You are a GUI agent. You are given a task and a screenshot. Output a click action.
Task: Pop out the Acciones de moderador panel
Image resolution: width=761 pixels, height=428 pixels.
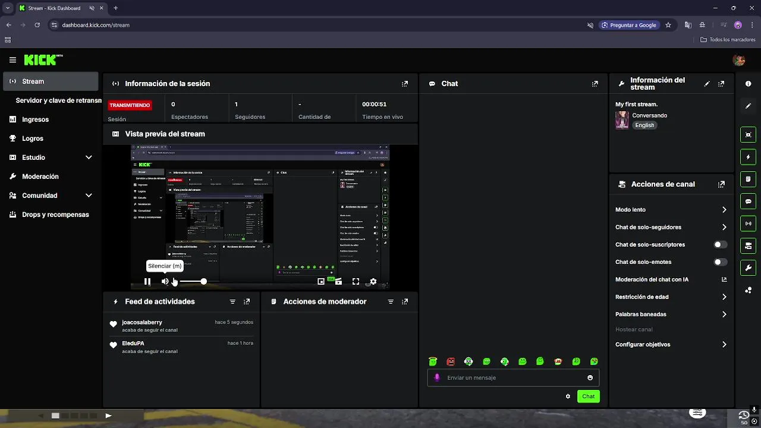coord(405,302)
